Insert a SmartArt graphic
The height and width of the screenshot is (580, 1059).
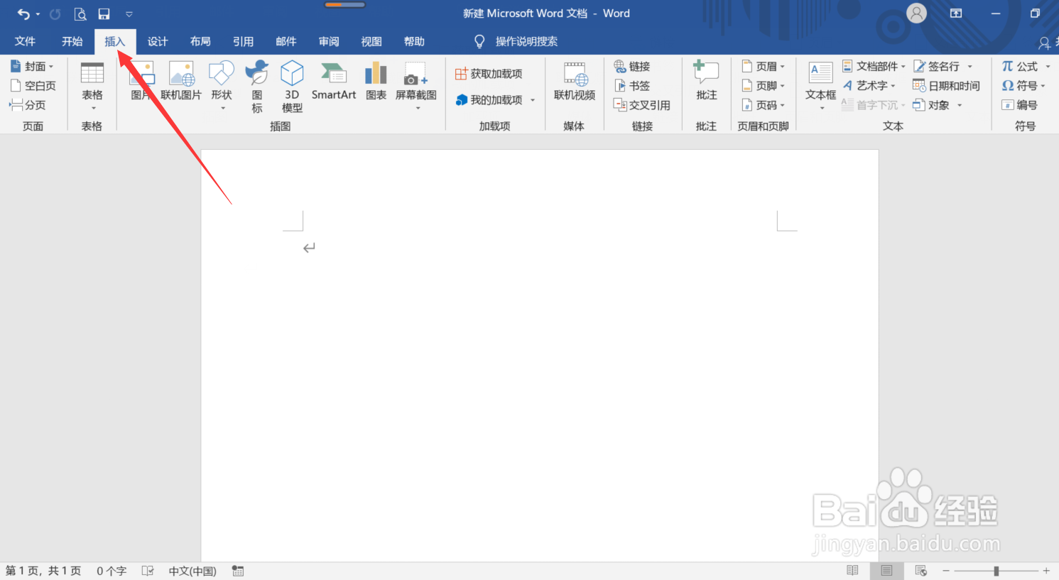coord(334,81)
